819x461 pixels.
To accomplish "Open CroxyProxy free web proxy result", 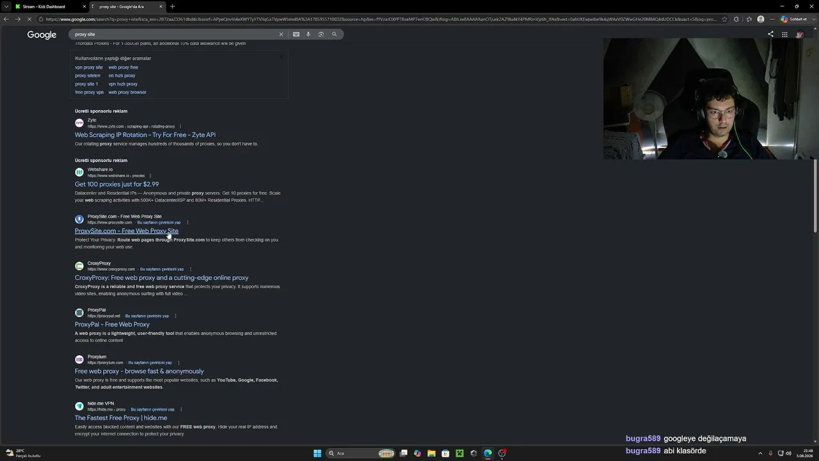I will (x=162, y=278).
